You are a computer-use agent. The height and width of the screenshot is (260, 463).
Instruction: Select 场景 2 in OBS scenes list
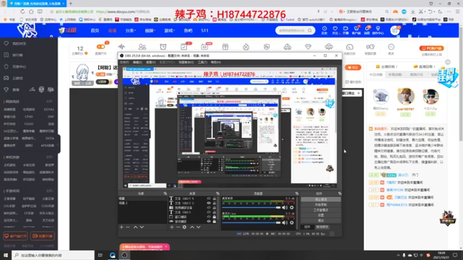click(142, 203)
